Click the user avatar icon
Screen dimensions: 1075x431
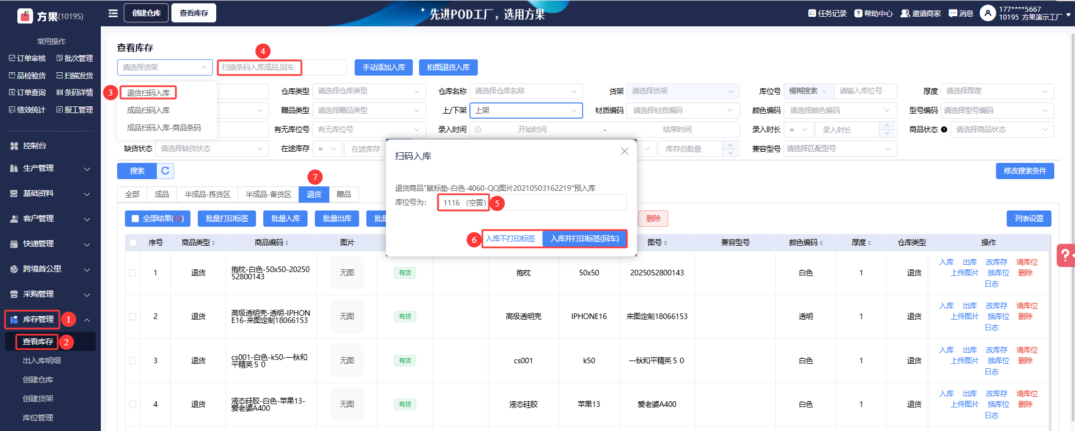(988, 13)
